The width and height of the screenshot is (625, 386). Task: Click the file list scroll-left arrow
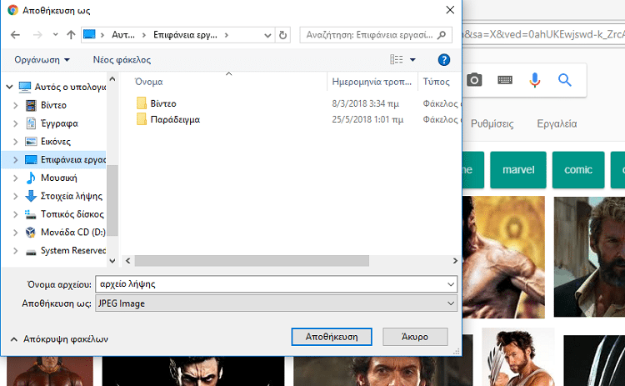pos(128,261)
